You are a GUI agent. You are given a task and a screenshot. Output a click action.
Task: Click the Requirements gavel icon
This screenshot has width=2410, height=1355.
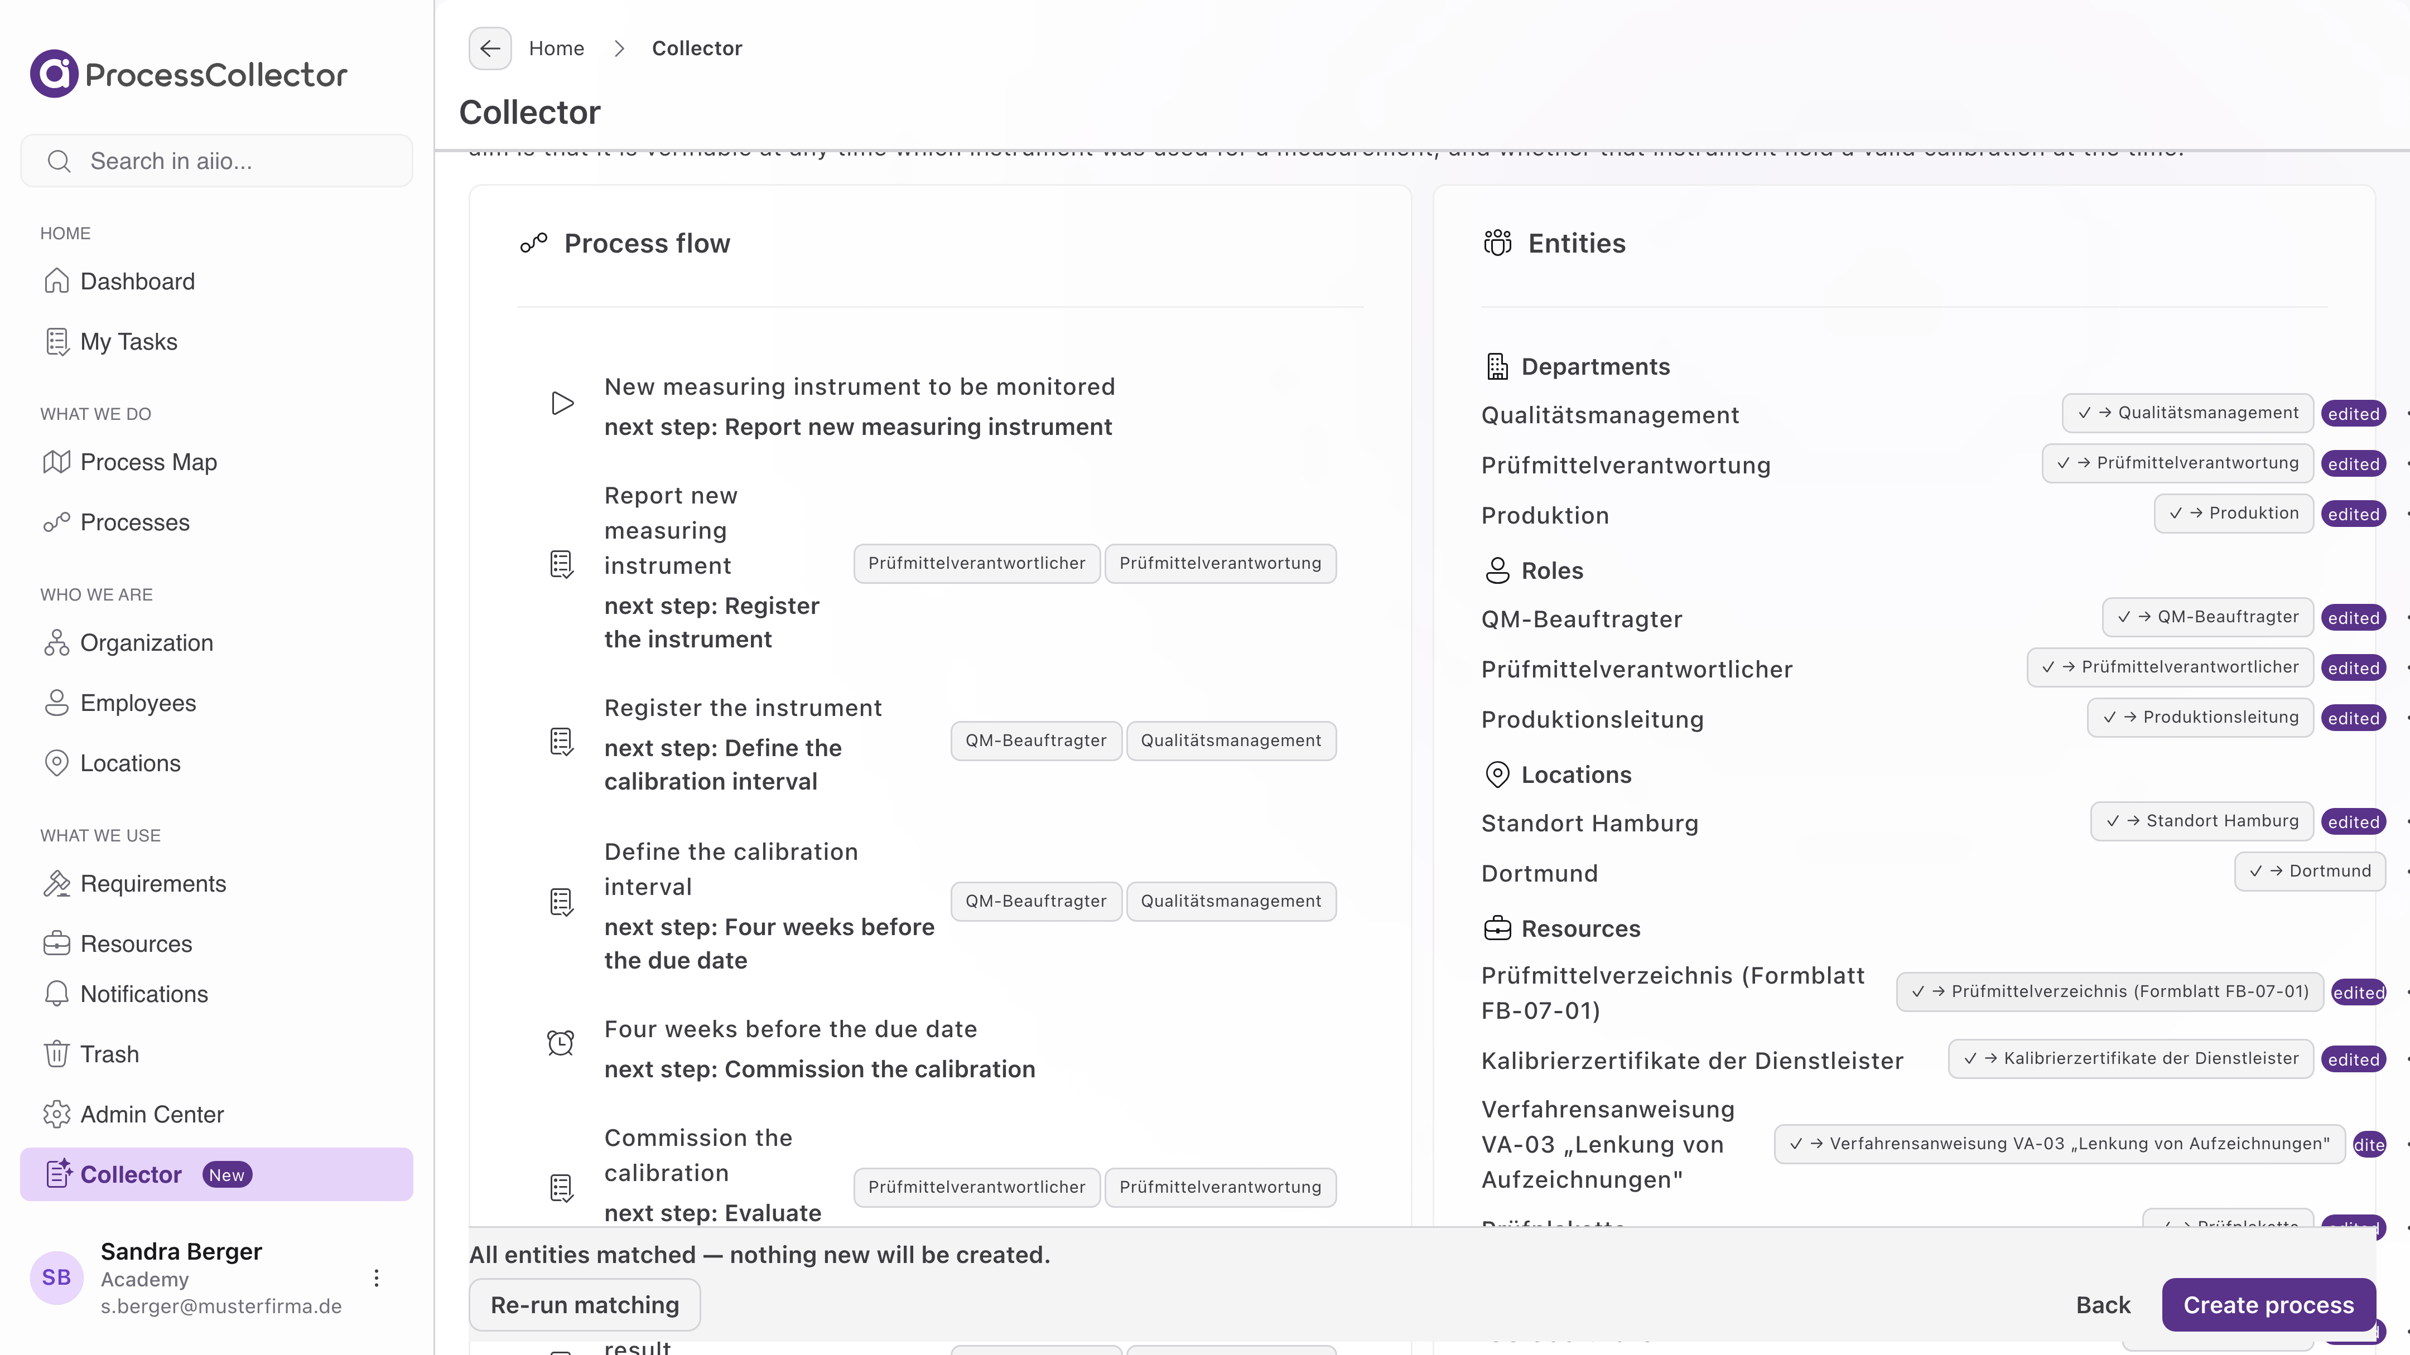point(56,884)
